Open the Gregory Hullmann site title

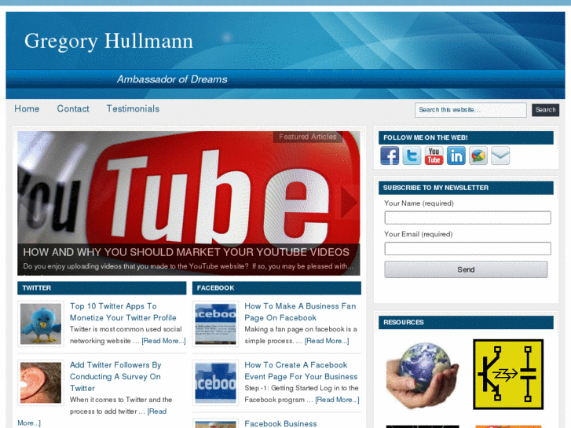click(108, 41)
